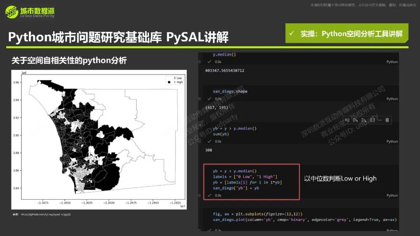This screenshot has height=236, width=420.
Task: Click the '0 Low' legend entry on map
Action: click(178, 78)
